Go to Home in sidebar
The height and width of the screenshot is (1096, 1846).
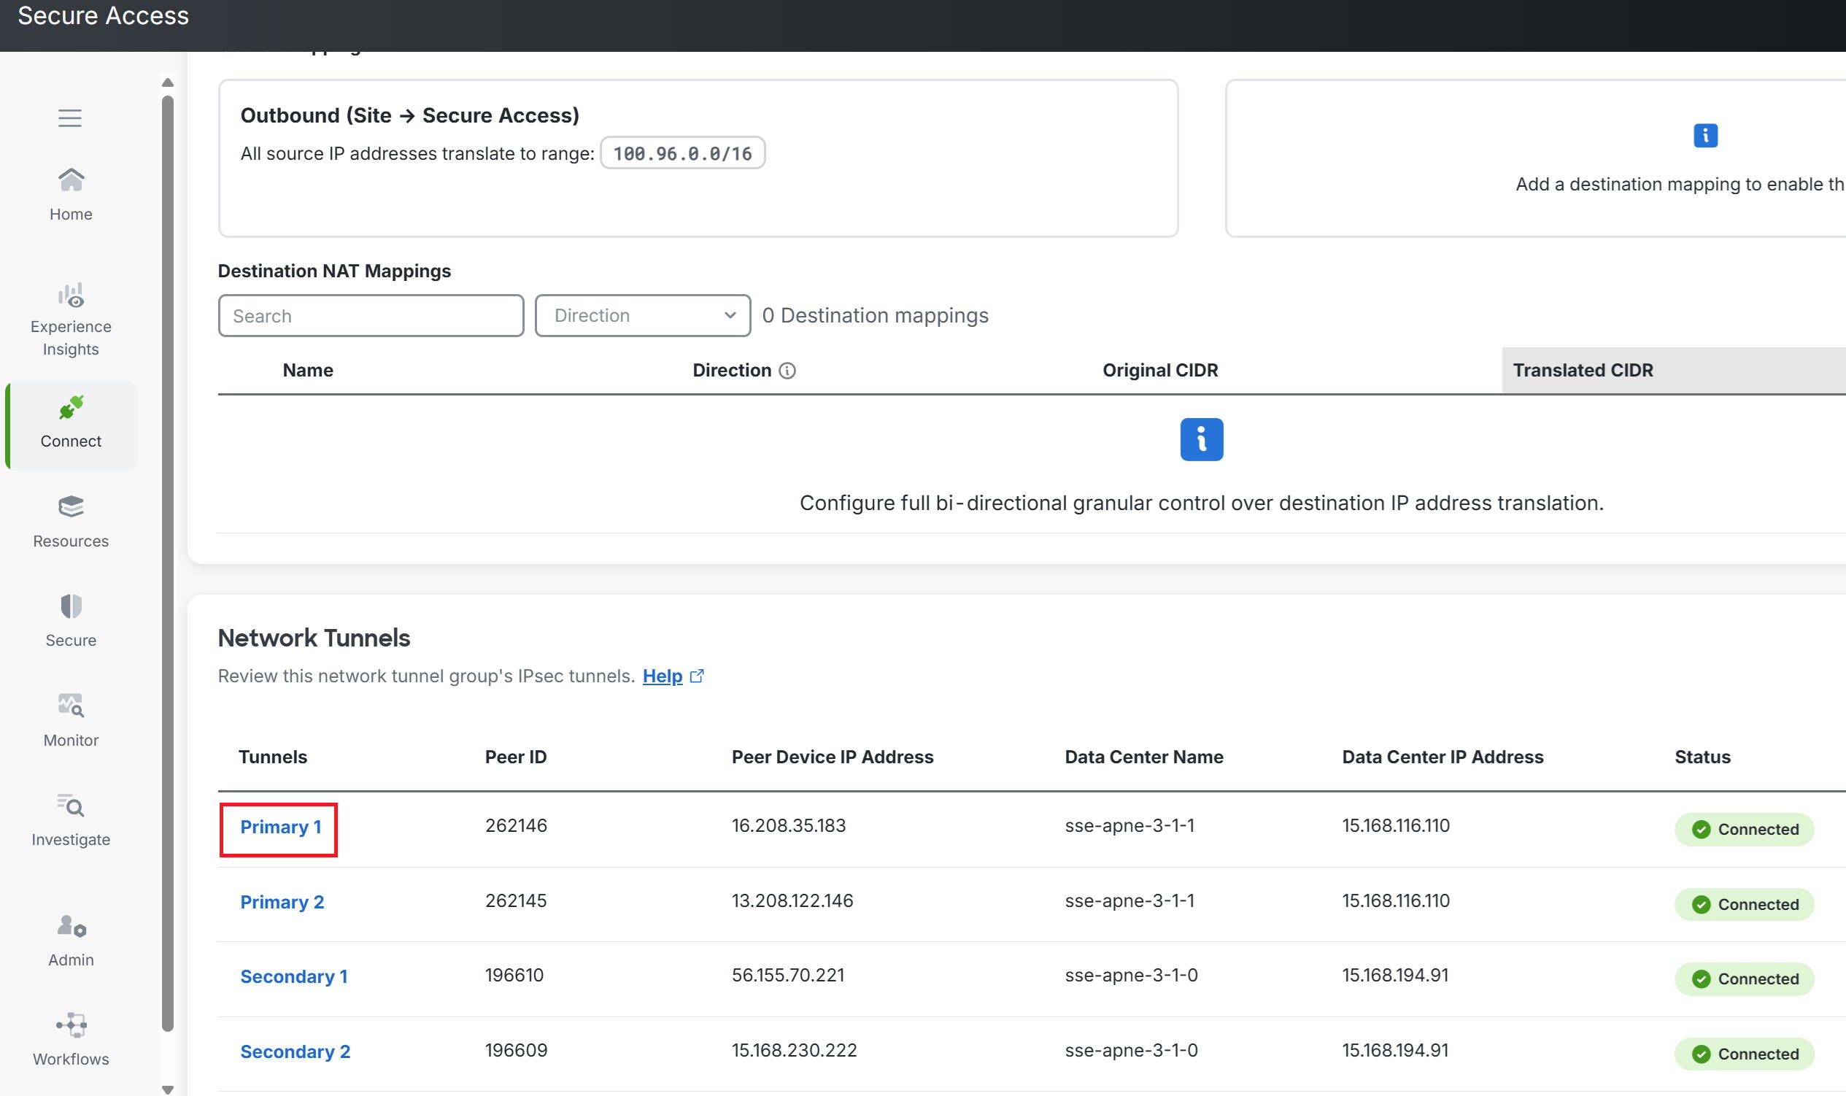71,195
